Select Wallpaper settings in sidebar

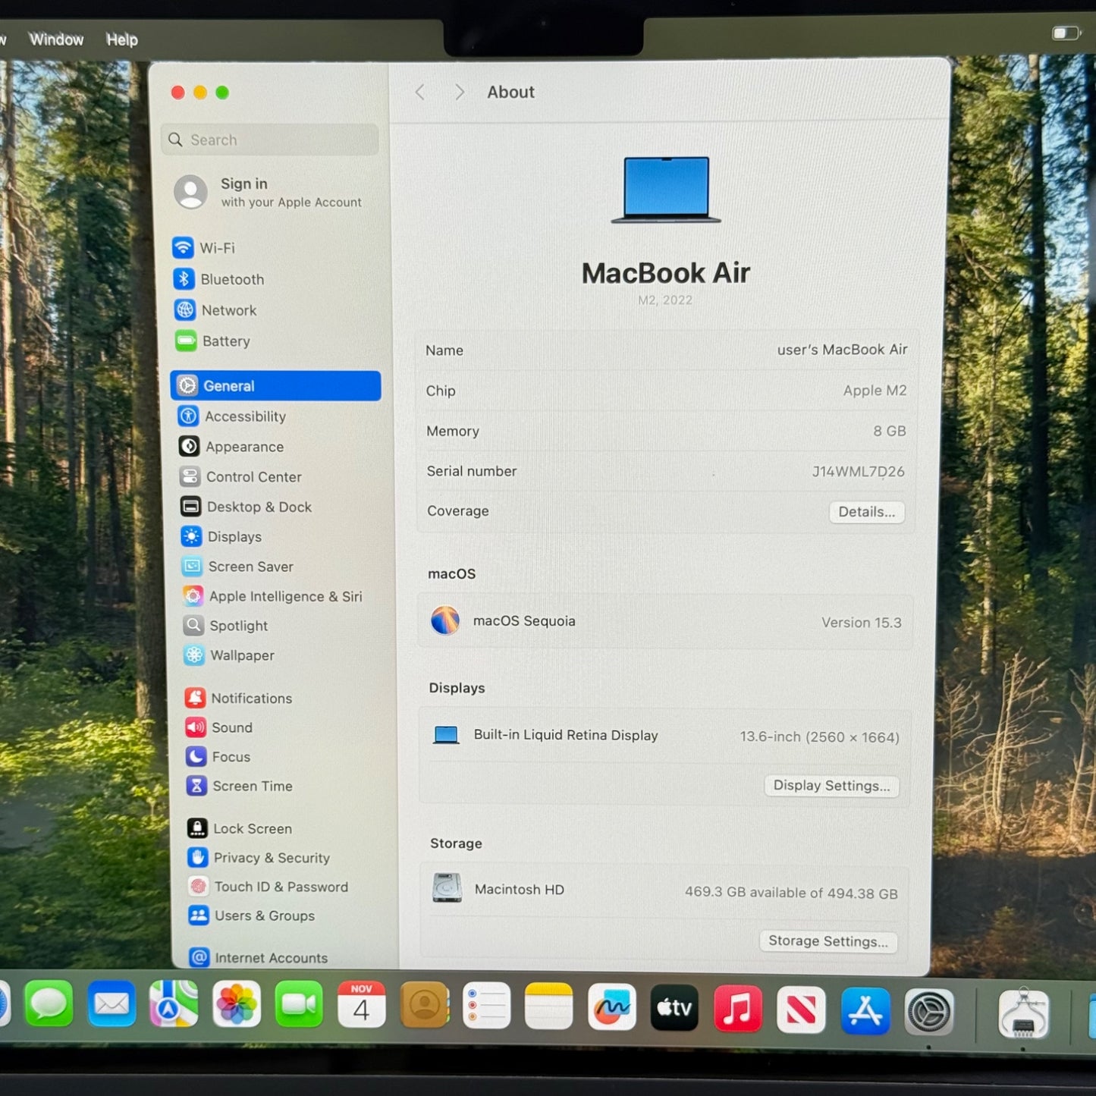241,655
